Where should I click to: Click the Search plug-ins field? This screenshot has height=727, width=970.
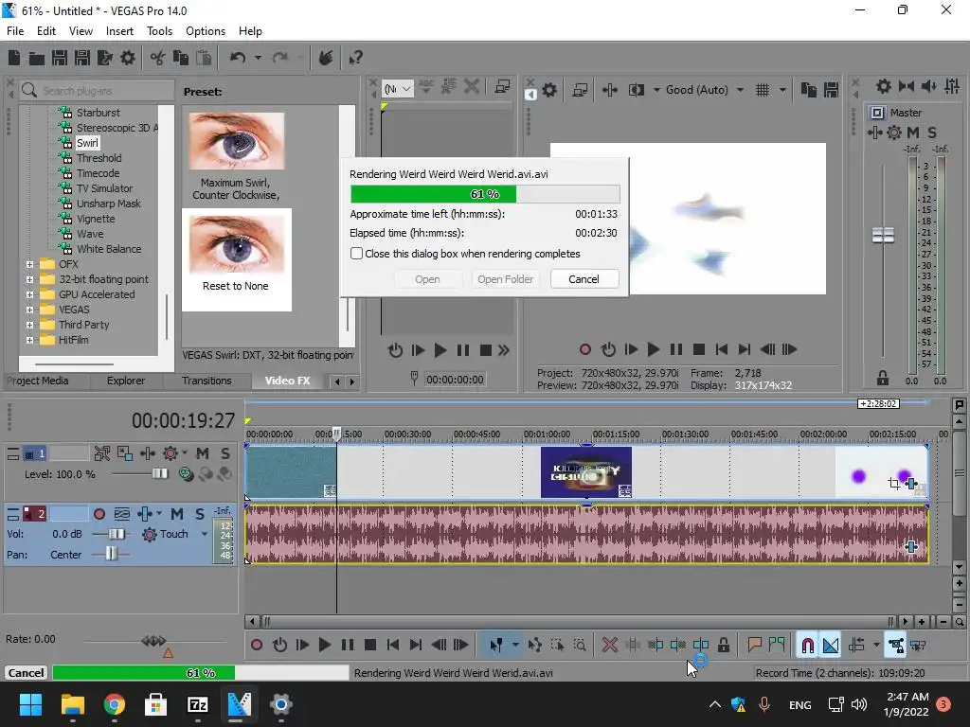pos(97,91)
